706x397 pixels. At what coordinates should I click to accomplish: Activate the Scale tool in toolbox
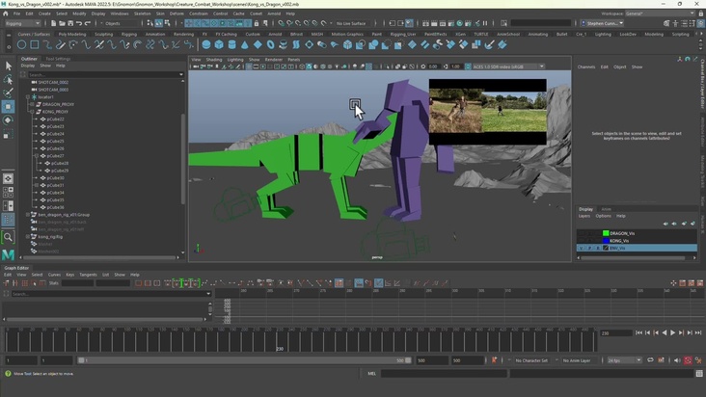coord(8,134)
